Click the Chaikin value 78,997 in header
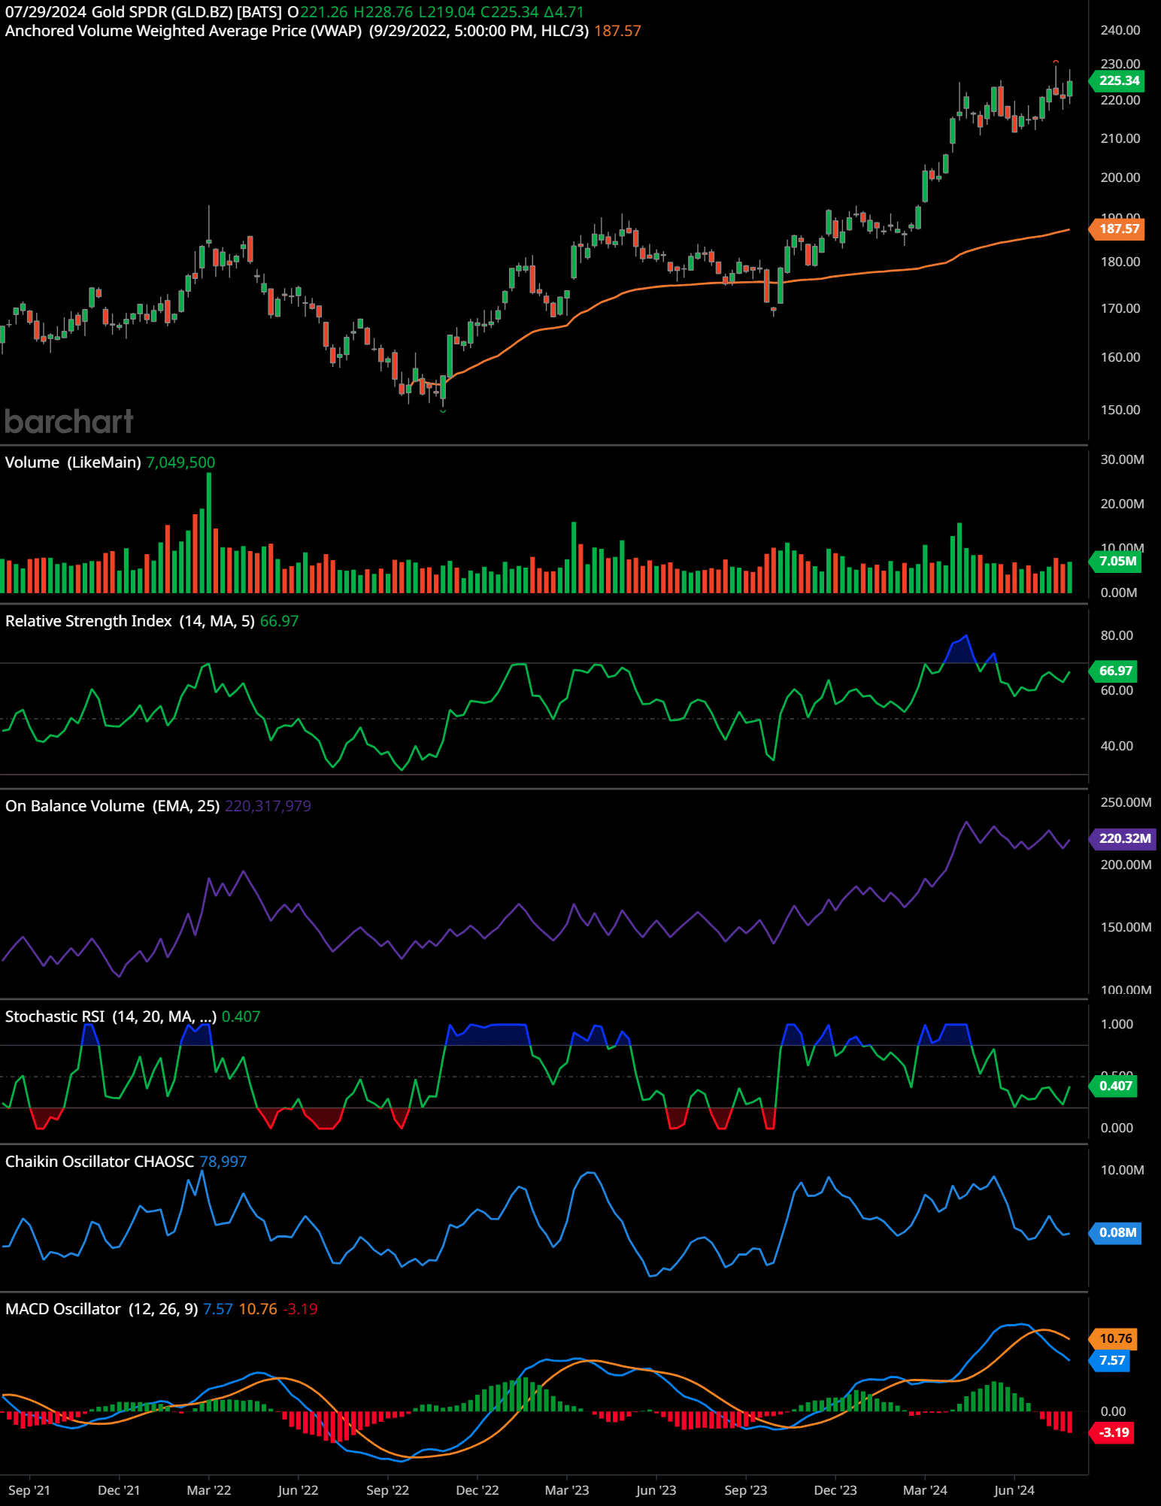1161x1506 pixels. (223, 1162)
